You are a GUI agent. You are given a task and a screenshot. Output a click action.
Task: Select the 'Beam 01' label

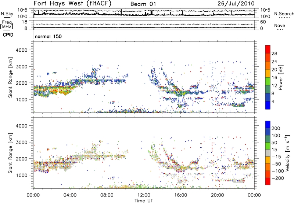pos(143,4)
